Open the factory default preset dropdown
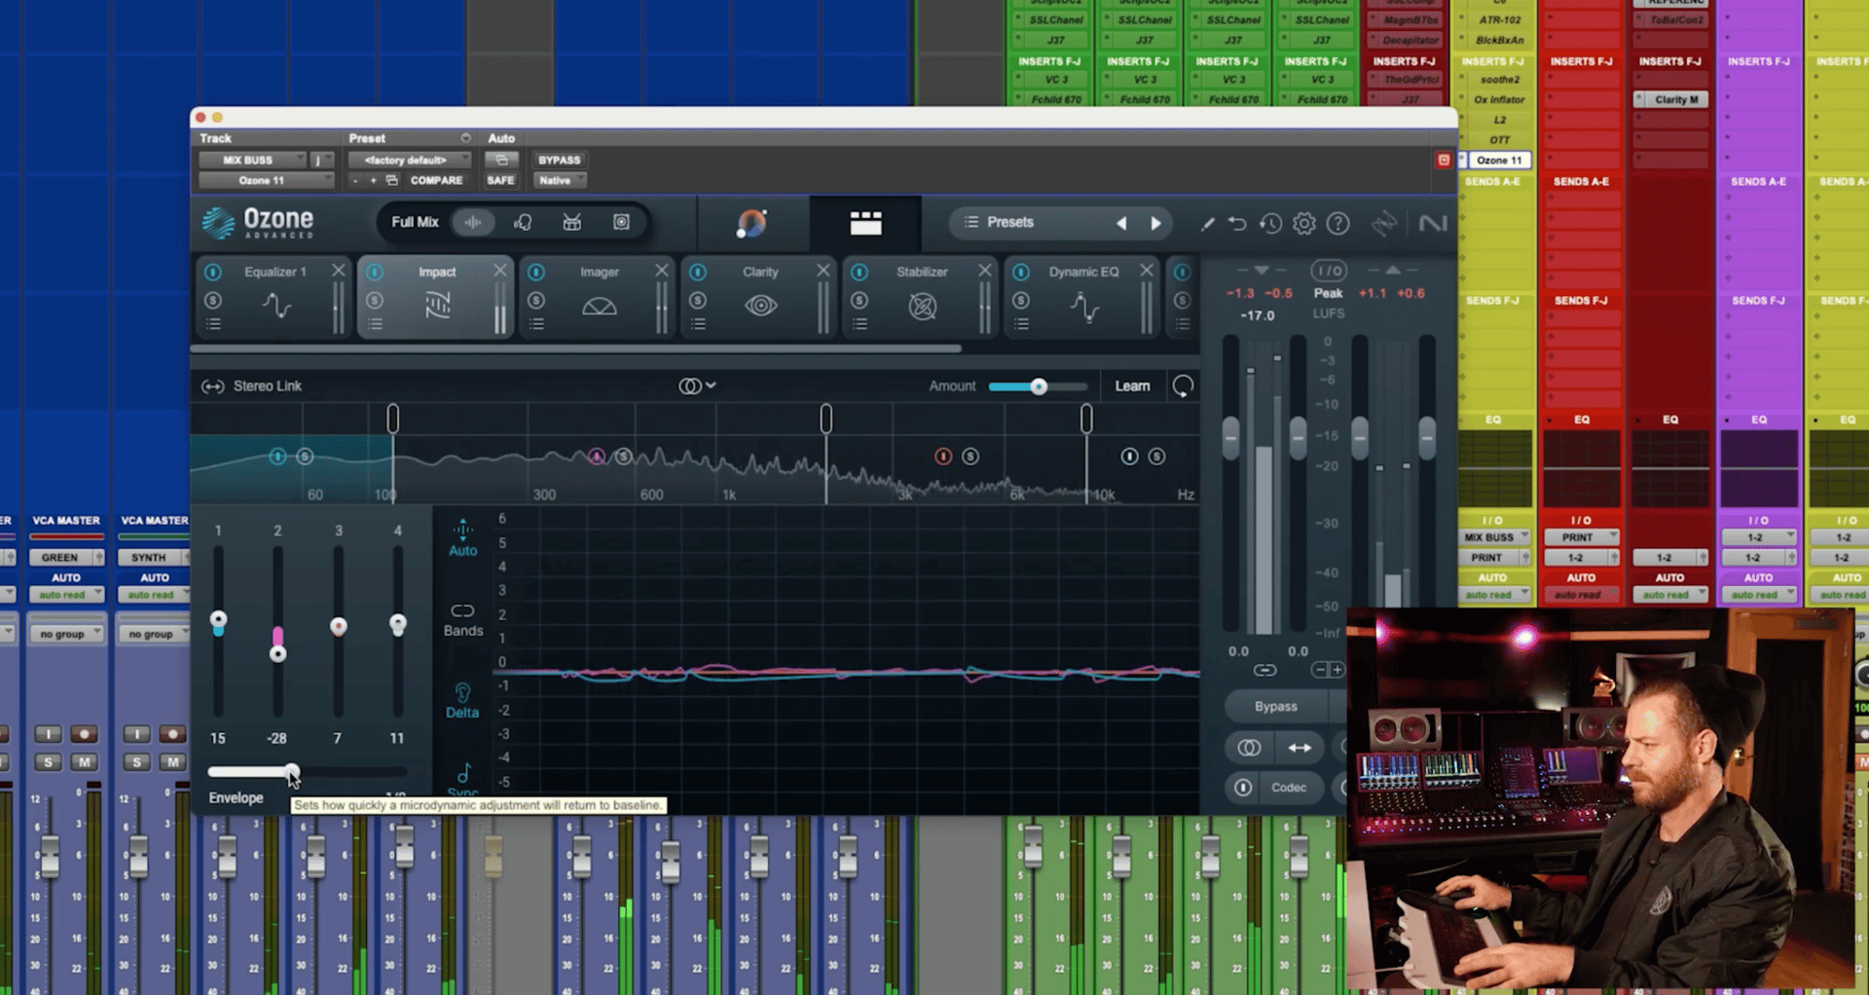 [x=410, y=160]
